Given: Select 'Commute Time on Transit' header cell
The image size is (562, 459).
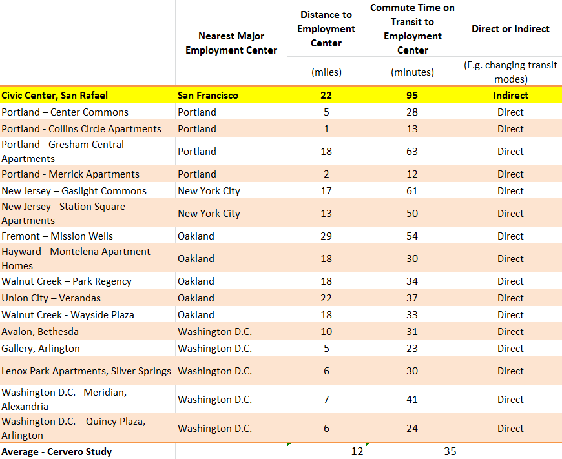Looking at the screenshot, I should pos(412,28).
